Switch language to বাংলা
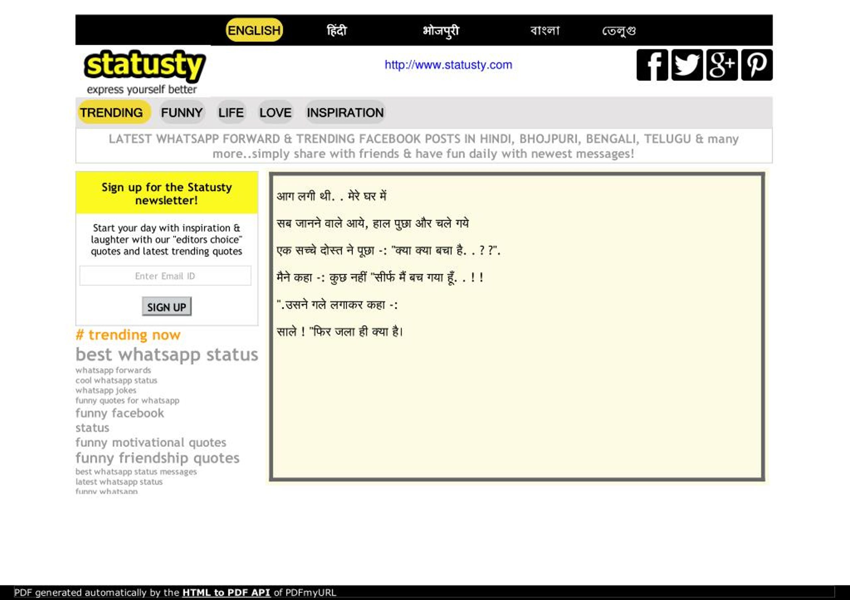850x600 pixels. coord(545,30)
